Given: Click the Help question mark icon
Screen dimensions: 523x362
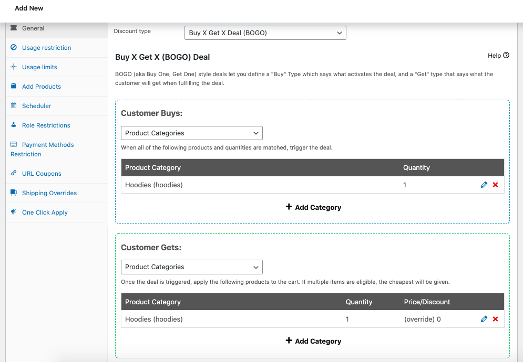Looking at the screenshot, I should pyautogui.click(x=506, y=55).
